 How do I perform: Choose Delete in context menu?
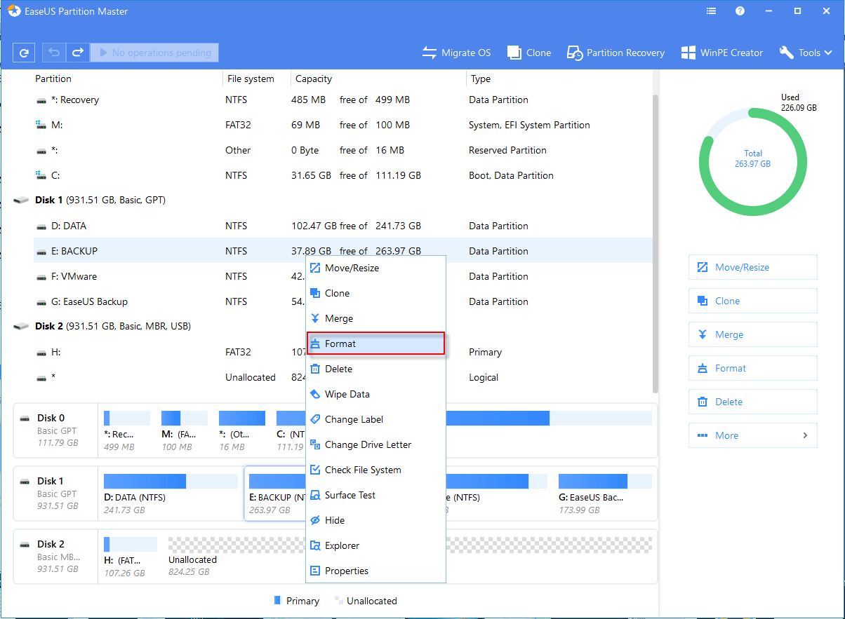click(375, 369)
